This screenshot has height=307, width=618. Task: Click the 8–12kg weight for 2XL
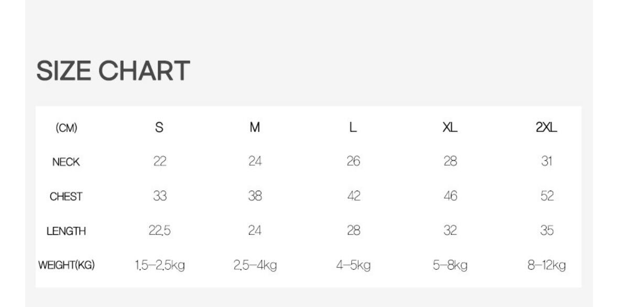pos(547,266)
